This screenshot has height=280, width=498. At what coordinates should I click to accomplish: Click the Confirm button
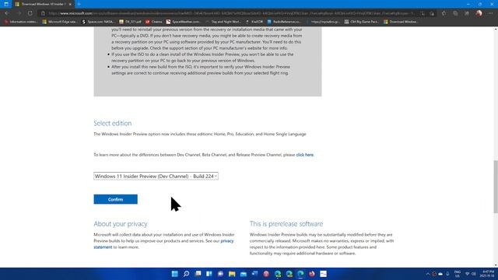pos(116,199)
